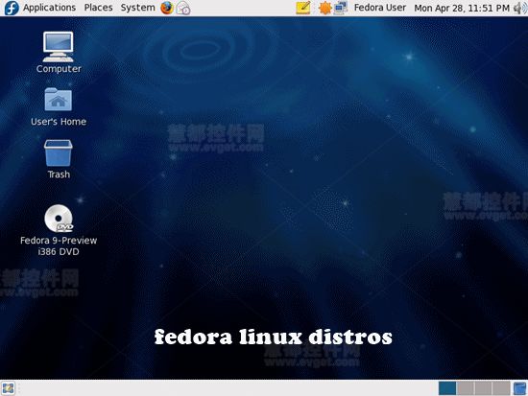
Task: Select the Fedora 9-Preview i386 DVD icon
Action: 59,230
